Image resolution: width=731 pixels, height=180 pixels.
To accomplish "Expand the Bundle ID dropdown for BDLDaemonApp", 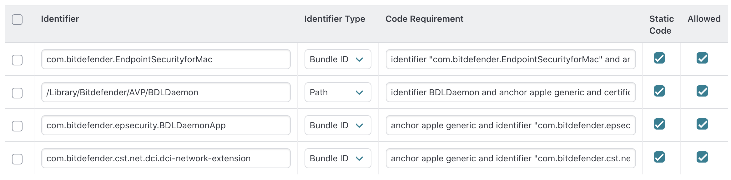I will click(x=337, y=126).
